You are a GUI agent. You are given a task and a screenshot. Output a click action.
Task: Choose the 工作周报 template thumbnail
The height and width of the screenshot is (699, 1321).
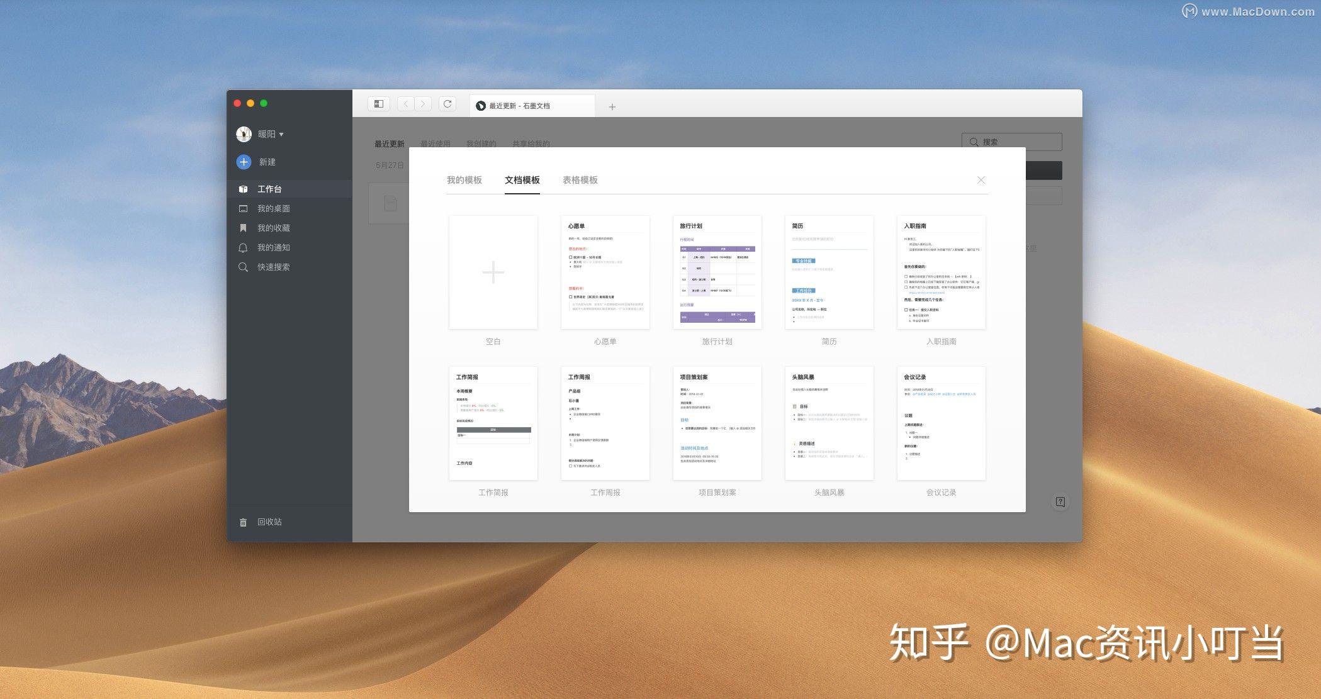(x=605, y=423)
